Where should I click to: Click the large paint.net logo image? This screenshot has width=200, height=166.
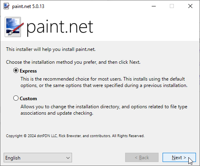[14, 27]
